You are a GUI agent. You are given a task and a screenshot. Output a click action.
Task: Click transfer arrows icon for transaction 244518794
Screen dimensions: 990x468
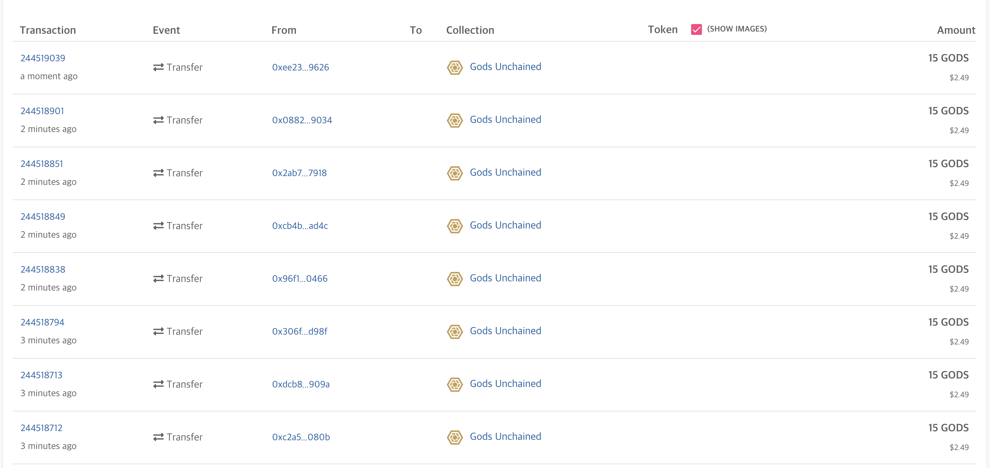158,332
